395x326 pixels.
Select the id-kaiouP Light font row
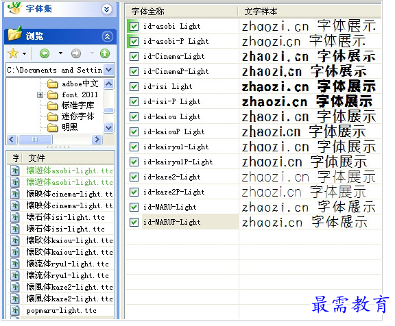click(x=253, y=131)
